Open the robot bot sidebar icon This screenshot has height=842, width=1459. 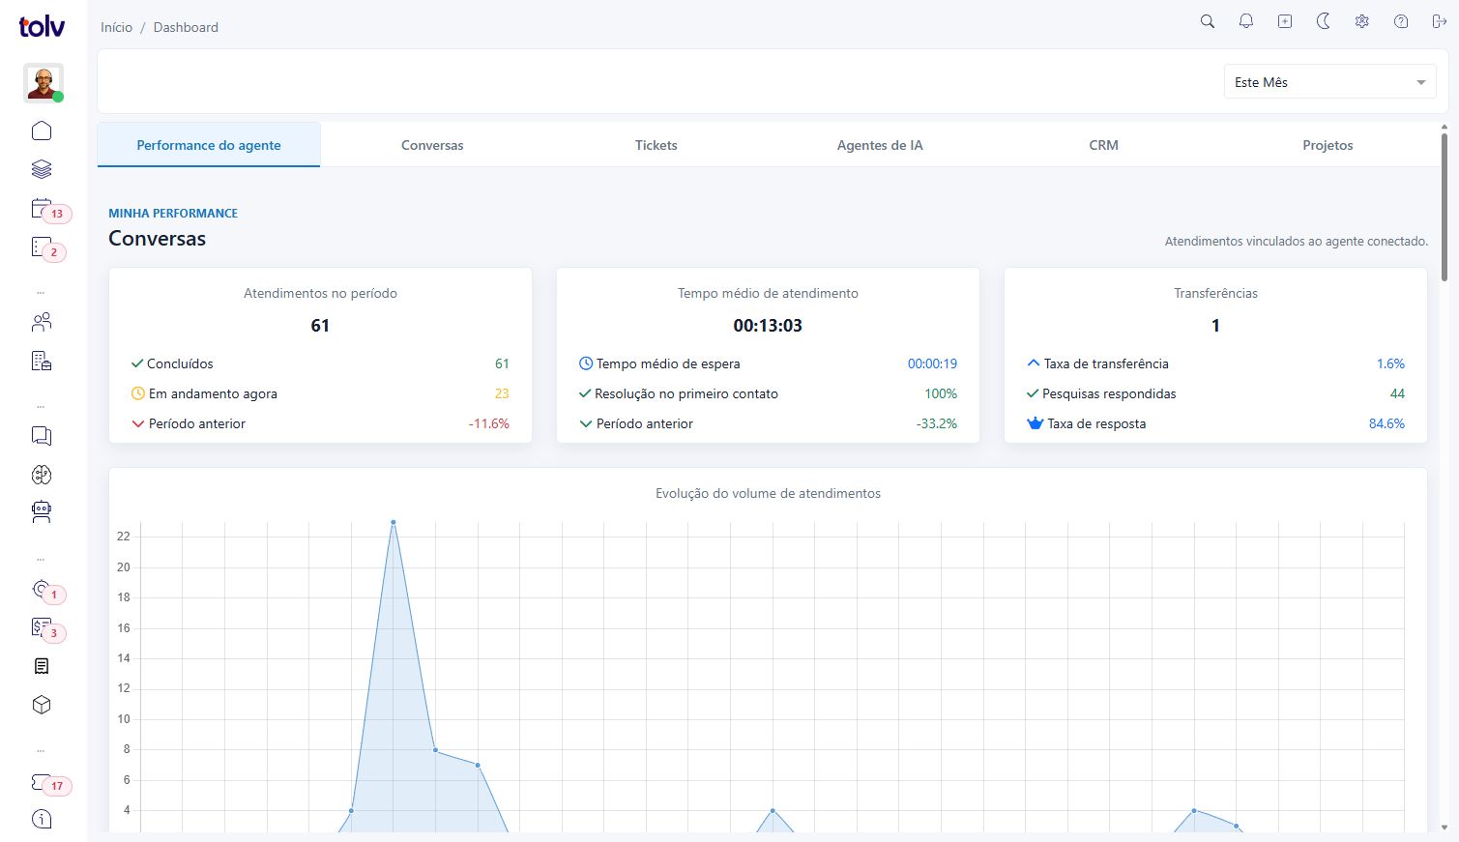coord(42,512)
